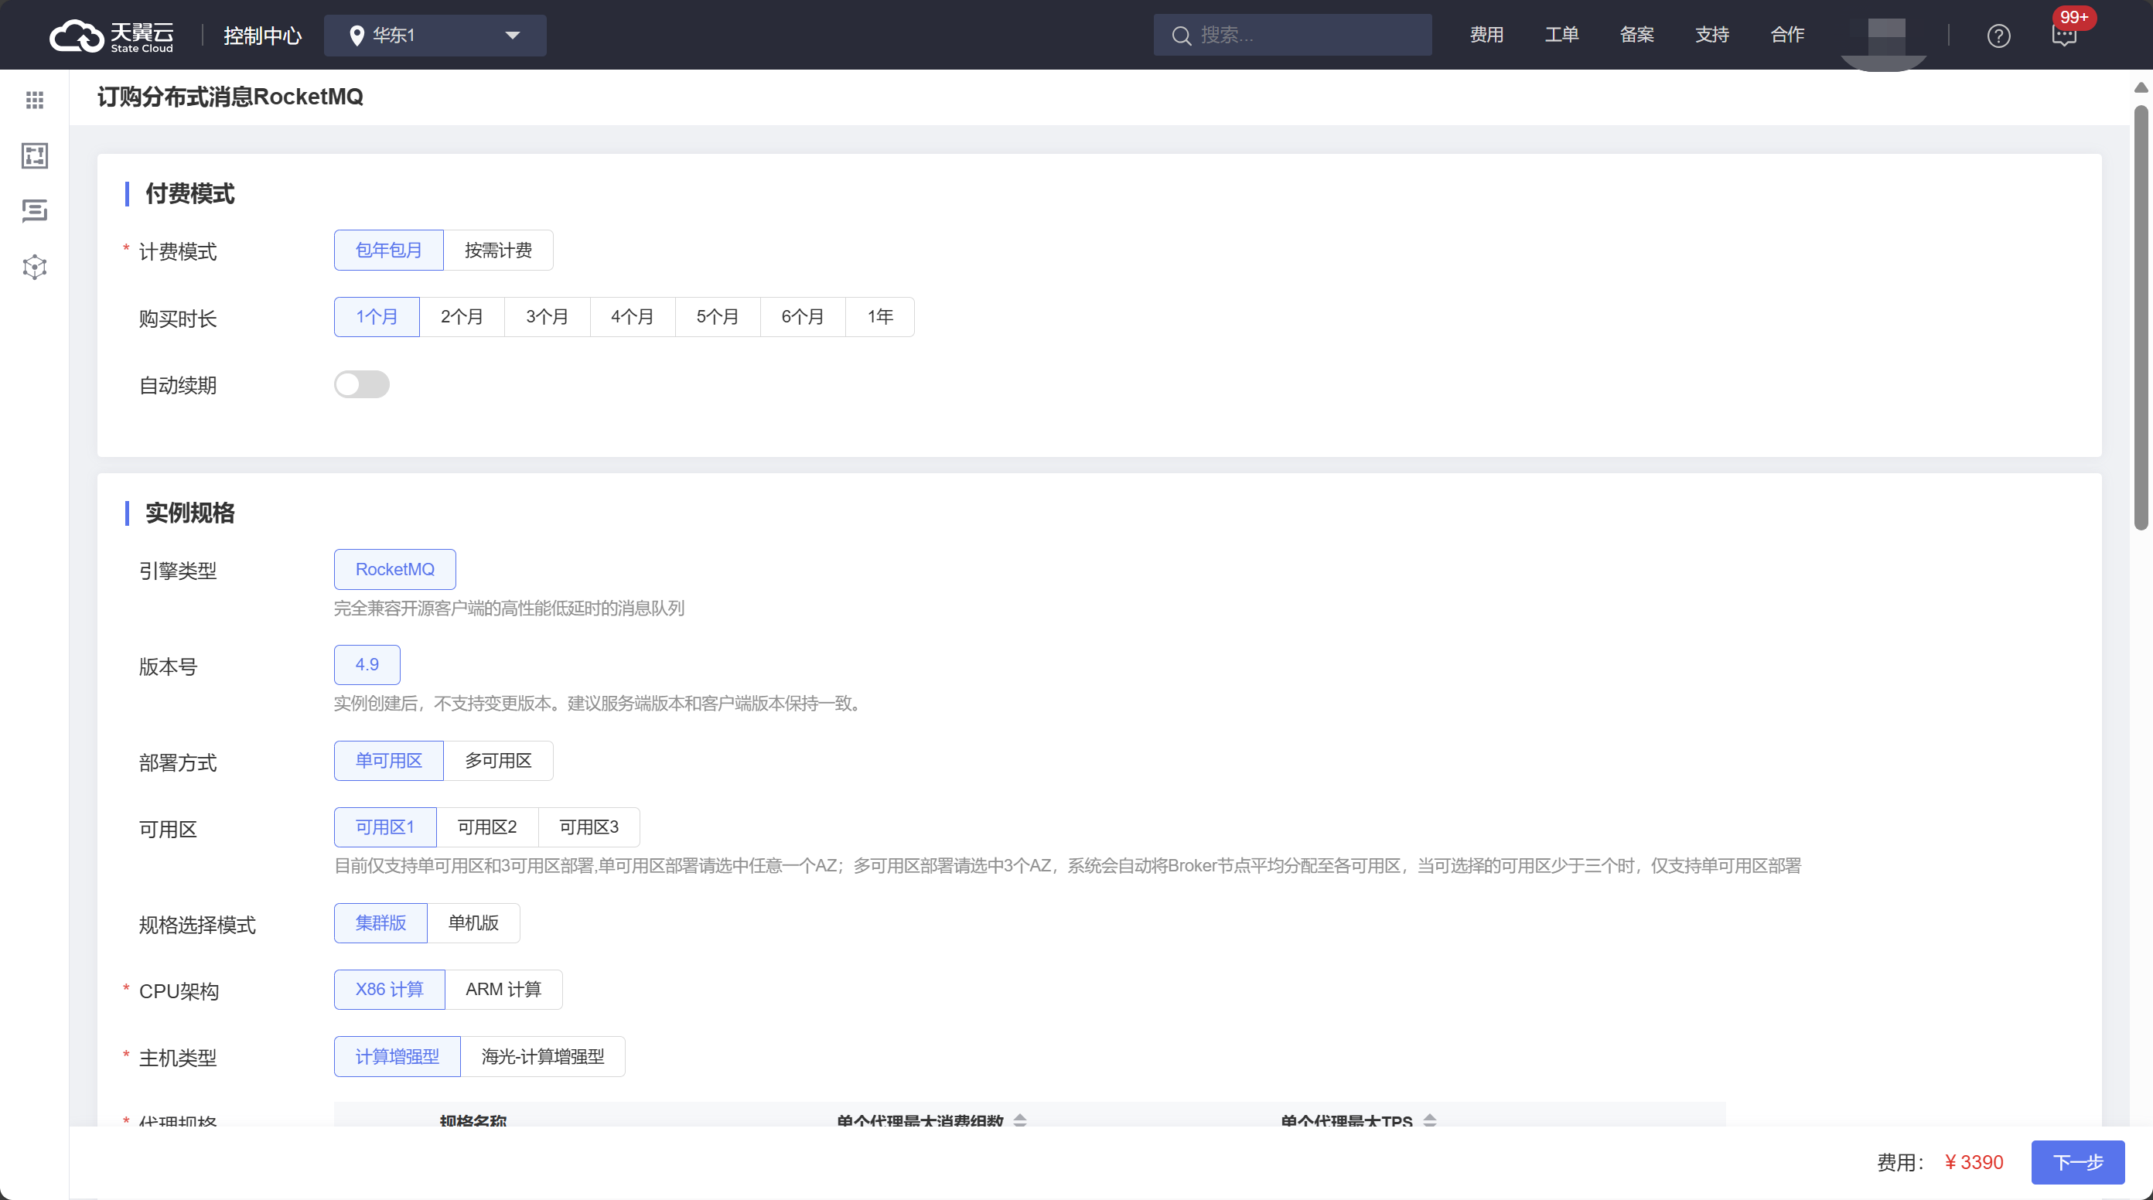2153x1200 pixels.
Task: Select 可用区2
Action: pyautogui.click(x=487, y=827)
